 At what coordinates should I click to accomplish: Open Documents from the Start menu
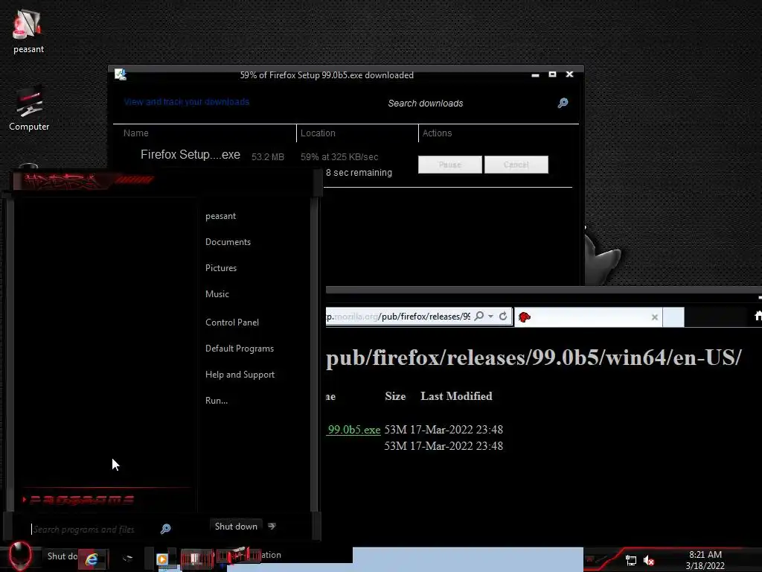228,242
